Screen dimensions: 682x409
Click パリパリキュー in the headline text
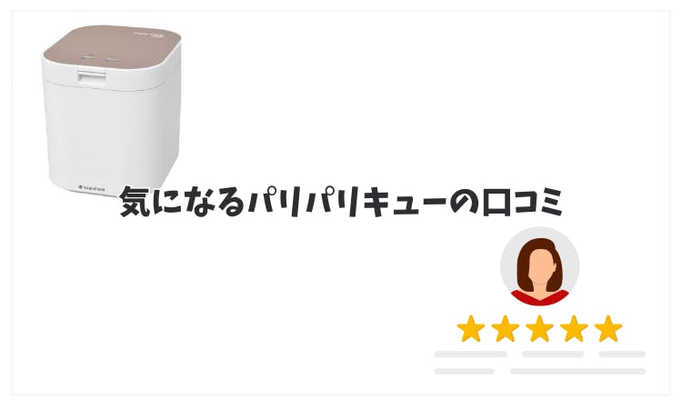tap(348, 202)
